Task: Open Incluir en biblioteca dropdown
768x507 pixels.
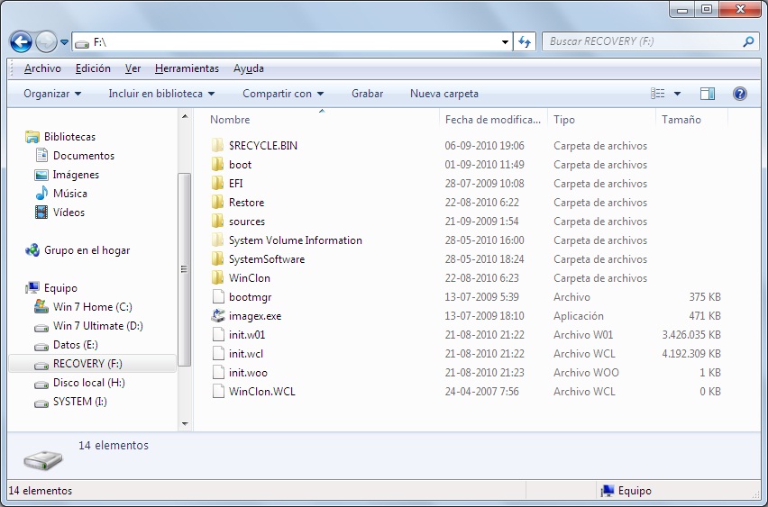Action: (x=161, y=94)
